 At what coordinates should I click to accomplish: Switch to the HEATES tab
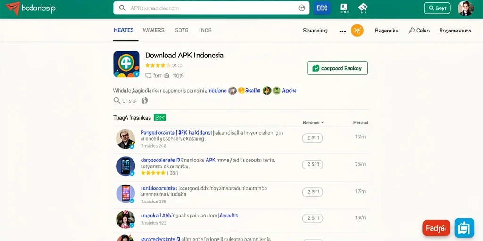click(x=124, y=31)
